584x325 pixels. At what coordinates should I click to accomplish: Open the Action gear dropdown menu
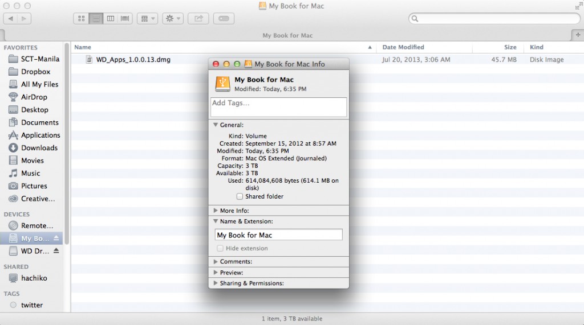[172, 19]
